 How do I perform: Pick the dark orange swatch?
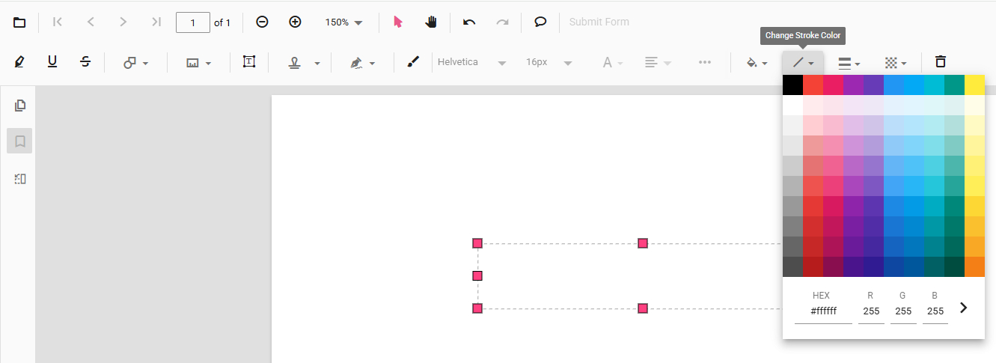click(974, 267)
